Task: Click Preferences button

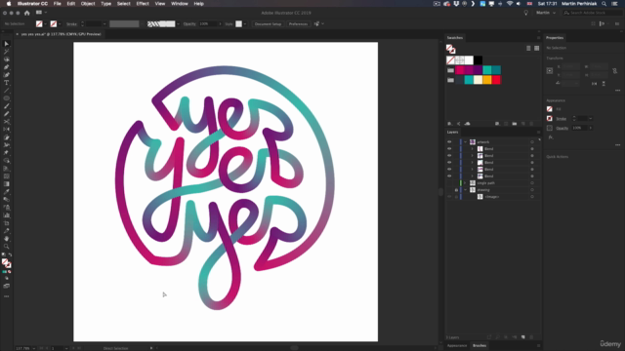Action: point(298,23)
